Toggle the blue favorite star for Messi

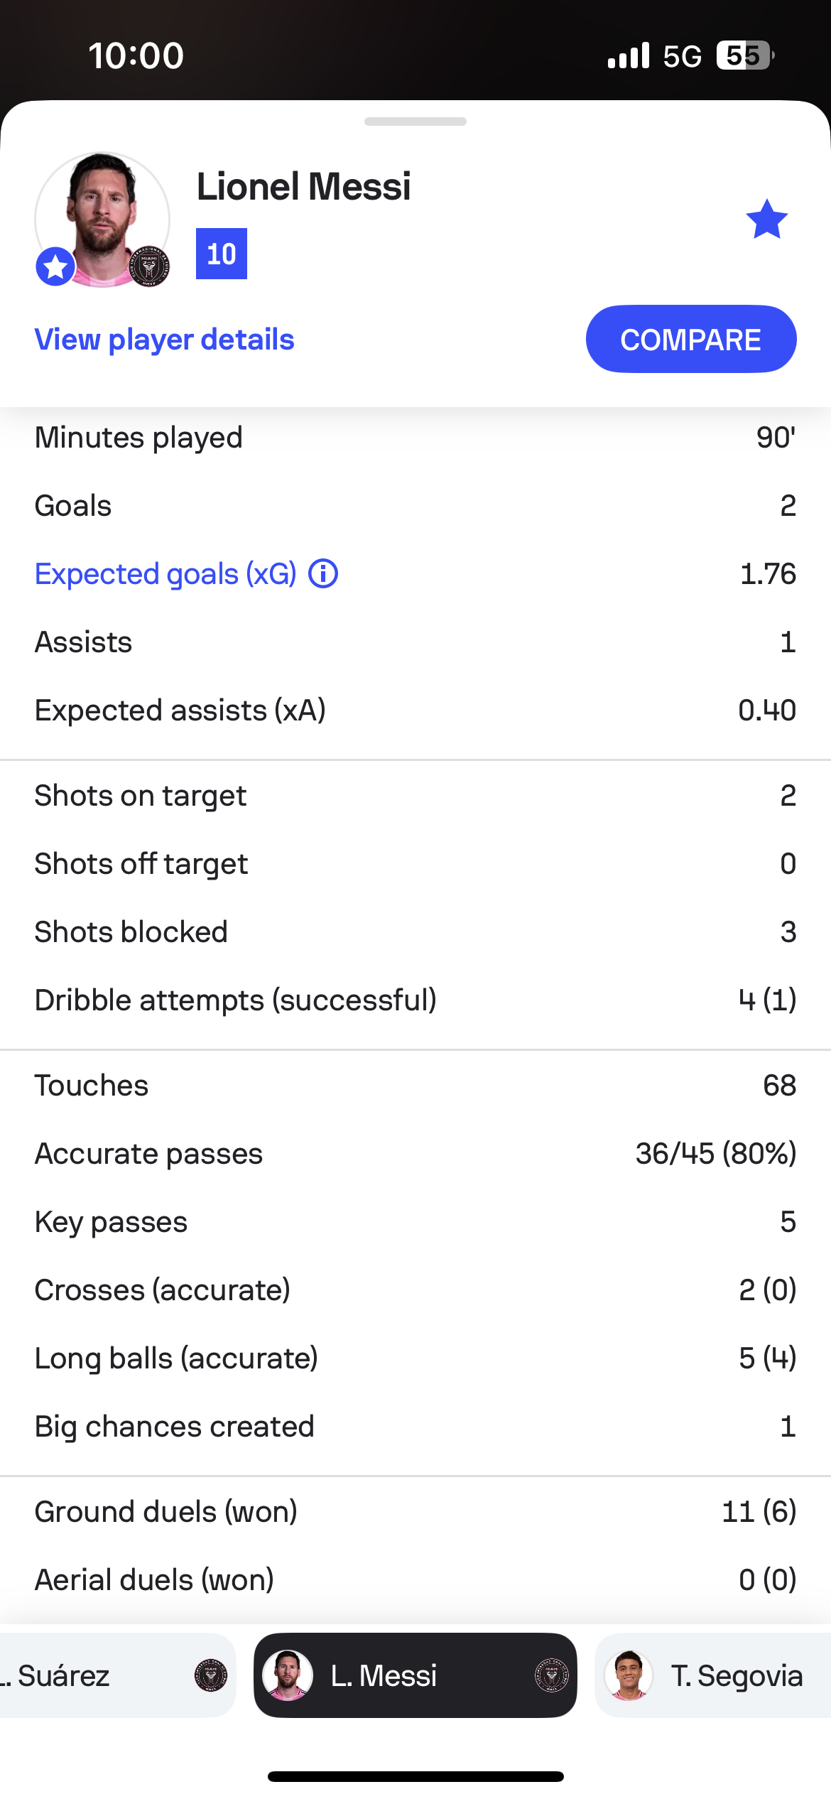766,220
